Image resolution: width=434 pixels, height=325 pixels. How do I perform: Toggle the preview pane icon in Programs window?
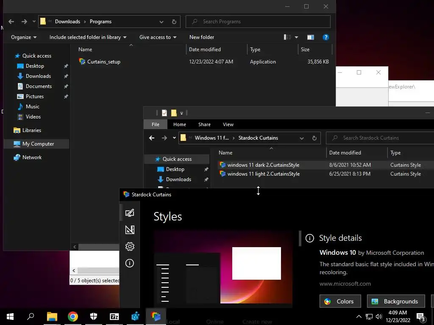tap(311, 37)
